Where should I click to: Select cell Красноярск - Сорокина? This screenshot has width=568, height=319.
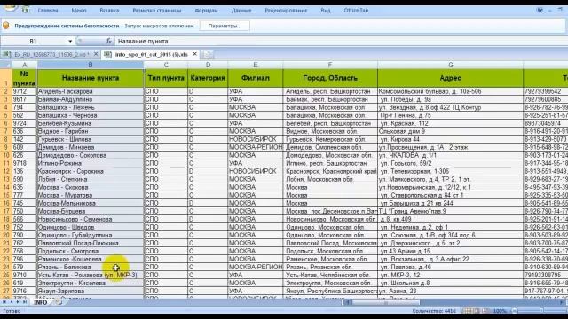pos(91,171)
